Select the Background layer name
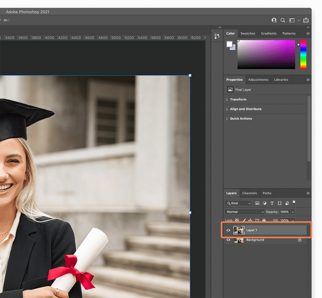 click(255, 240)
